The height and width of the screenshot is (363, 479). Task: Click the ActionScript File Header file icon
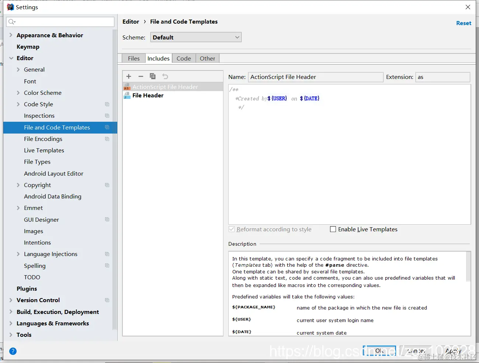[127, 87]
